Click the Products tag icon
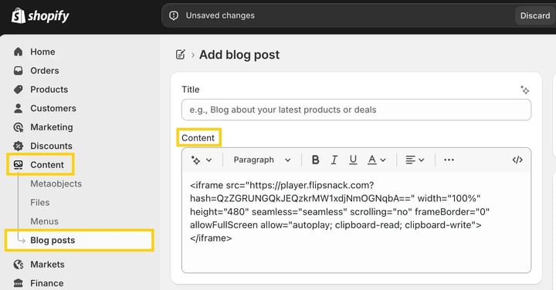The image size is (556, 290). point(18,89)
